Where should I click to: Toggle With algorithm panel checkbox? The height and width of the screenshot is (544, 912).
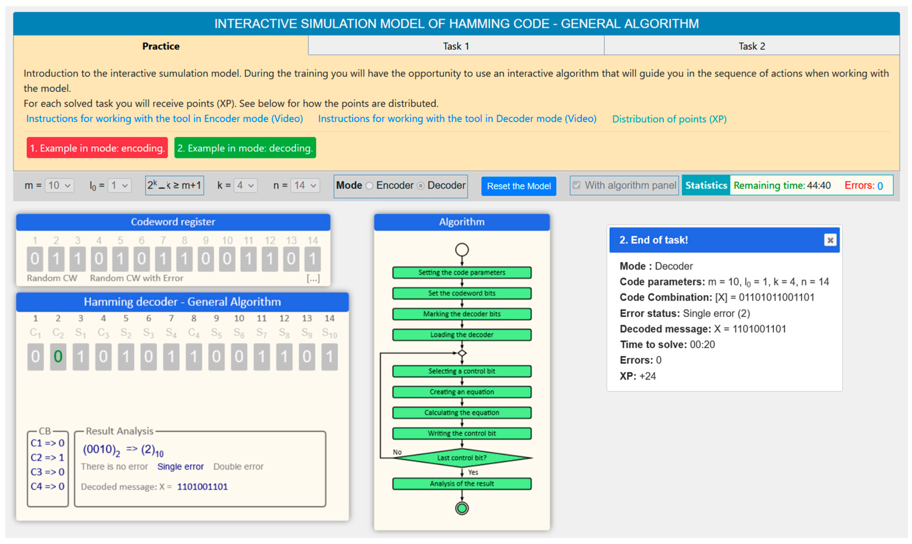576,185
